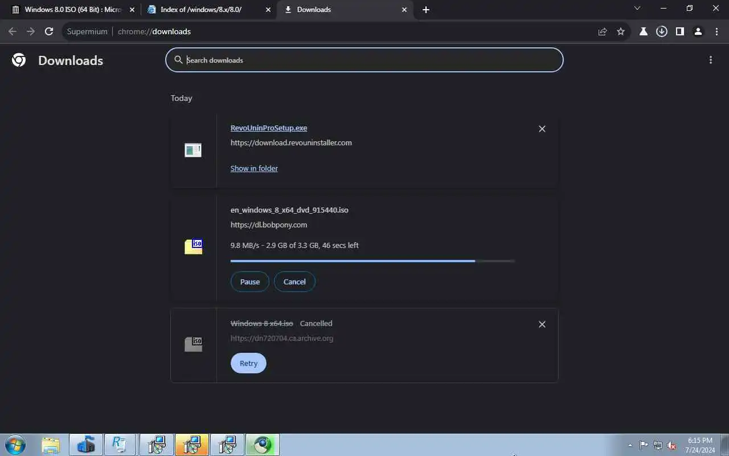The height and width of the screenshot is (456, 729).
Task: Click the address bar showing chrome://downloads
Action: click(x=327, y=31)
